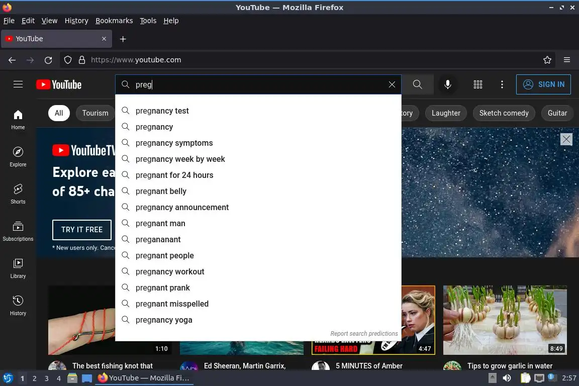Open History in the sidebar

18,306
